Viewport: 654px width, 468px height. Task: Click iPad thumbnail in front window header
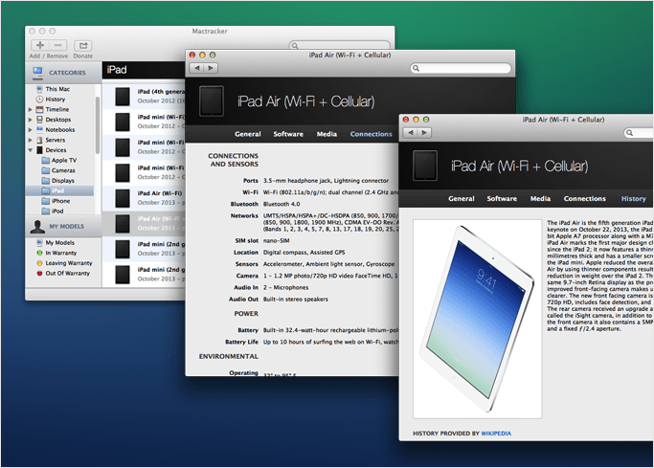(x=425, y=166)
